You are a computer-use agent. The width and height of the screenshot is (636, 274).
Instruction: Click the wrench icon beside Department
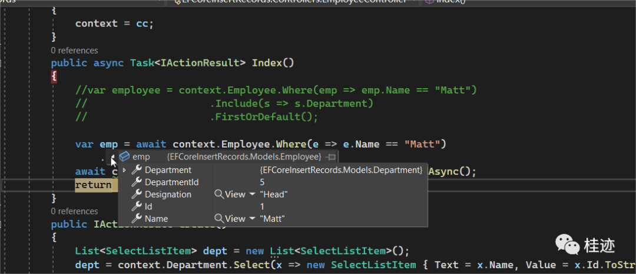137,171
